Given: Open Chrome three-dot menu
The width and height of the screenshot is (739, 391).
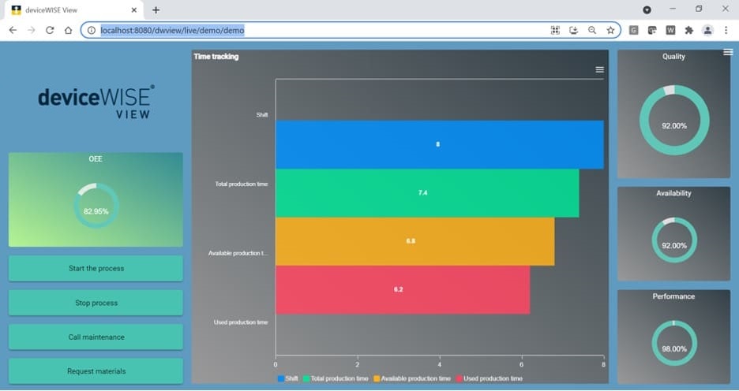Looking at the screenshot, I should coord(726,30).
